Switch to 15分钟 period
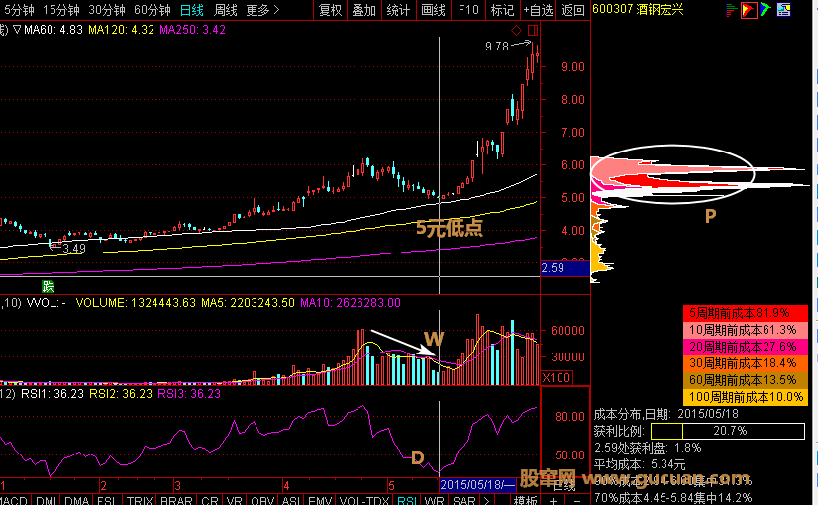 (61, 10)
